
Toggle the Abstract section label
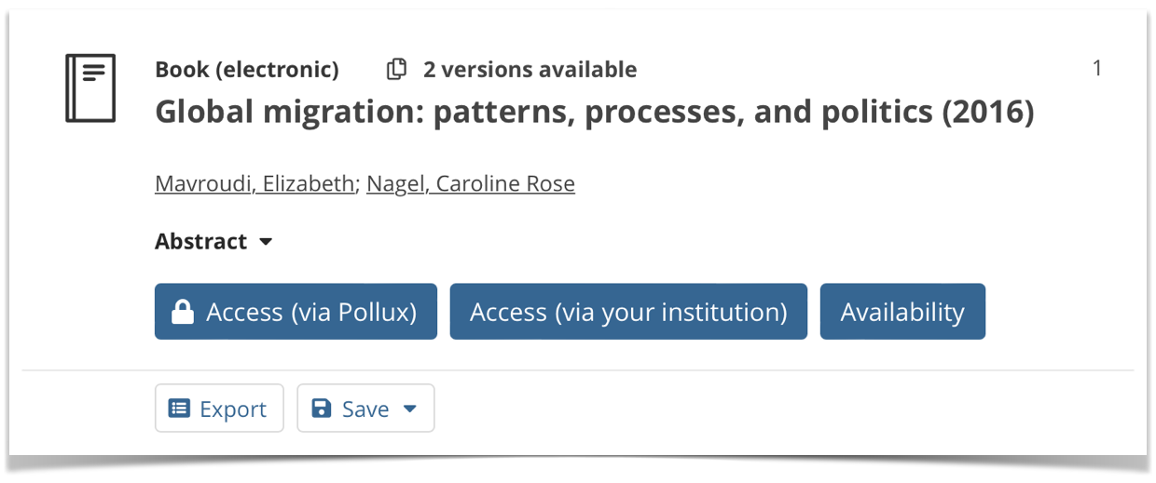tap(201, 241)
